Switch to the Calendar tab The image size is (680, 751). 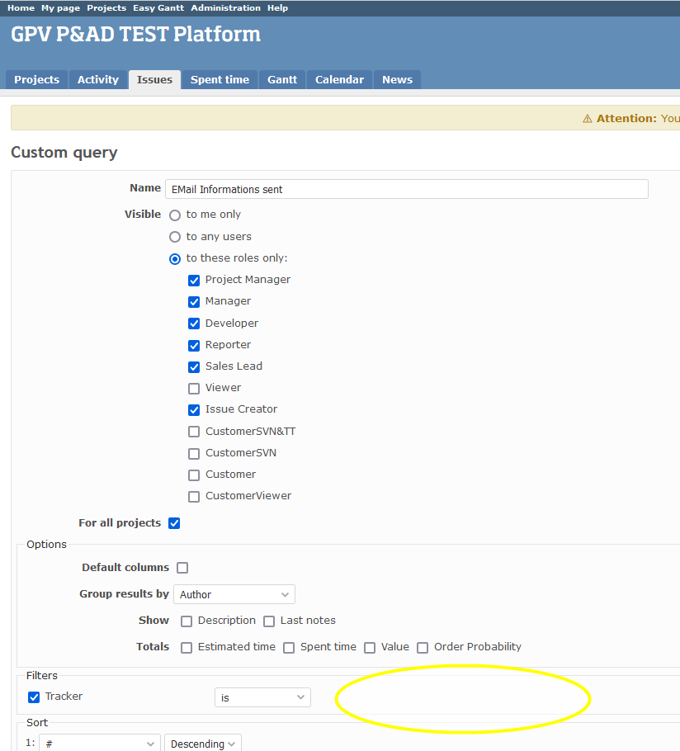339,79
